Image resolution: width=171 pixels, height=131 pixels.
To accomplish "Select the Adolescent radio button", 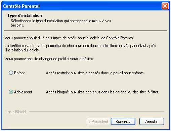I will click(11, 92).
